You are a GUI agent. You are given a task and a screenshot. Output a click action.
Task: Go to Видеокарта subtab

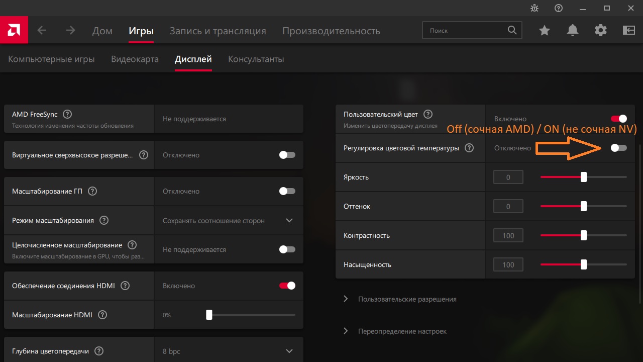[135, 59]
